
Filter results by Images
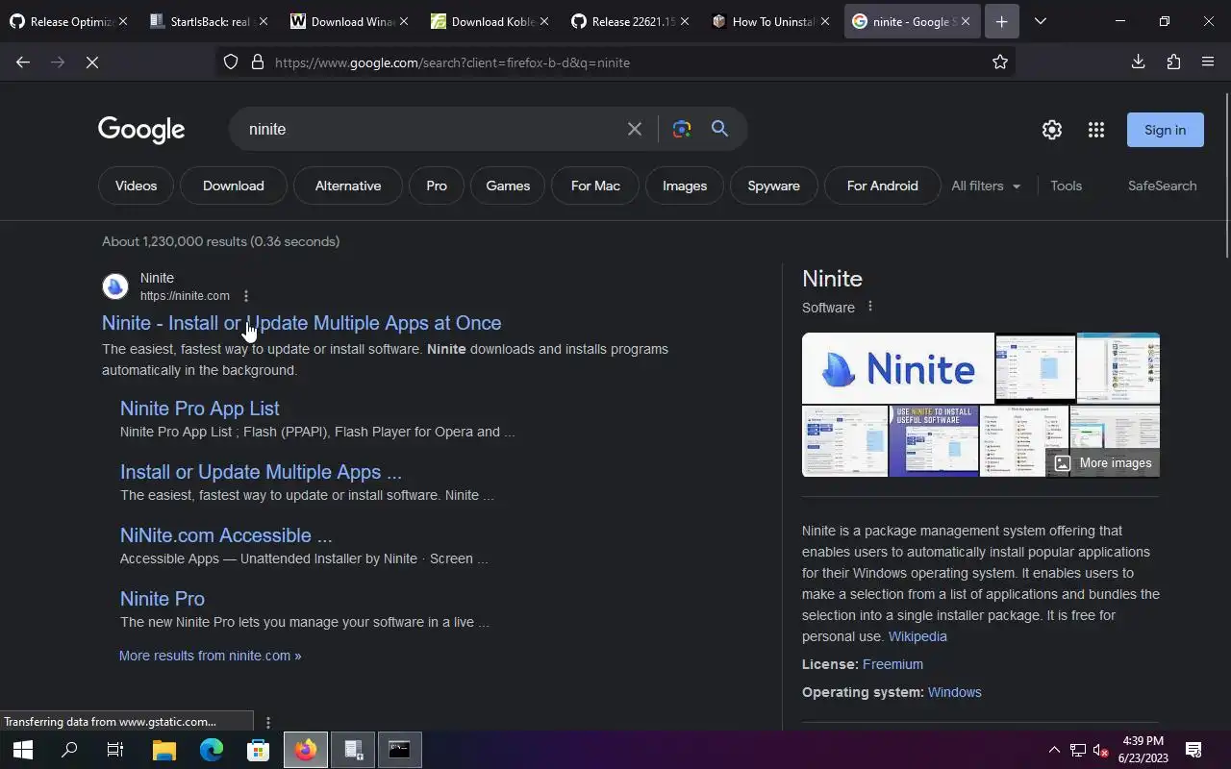click(x=685, y=186)
